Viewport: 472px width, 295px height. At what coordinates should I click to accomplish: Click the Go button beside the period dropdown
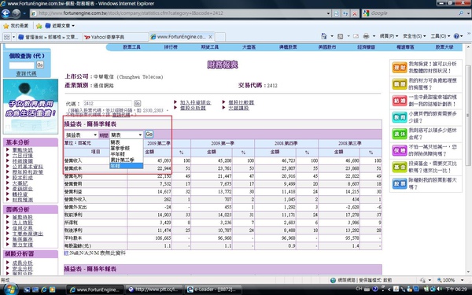[x=149, y=134]
